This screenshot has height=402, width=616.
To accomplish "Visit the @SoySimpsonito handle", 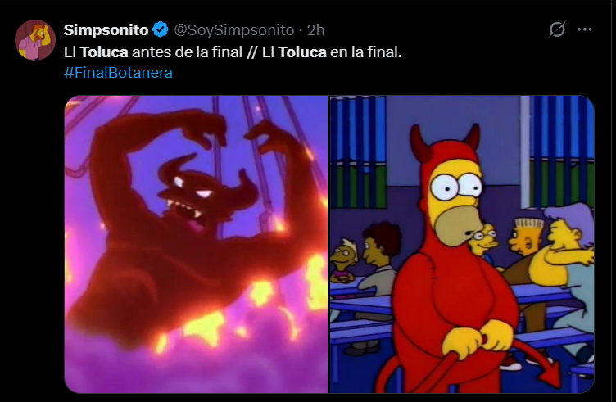I will click(233, 29).
